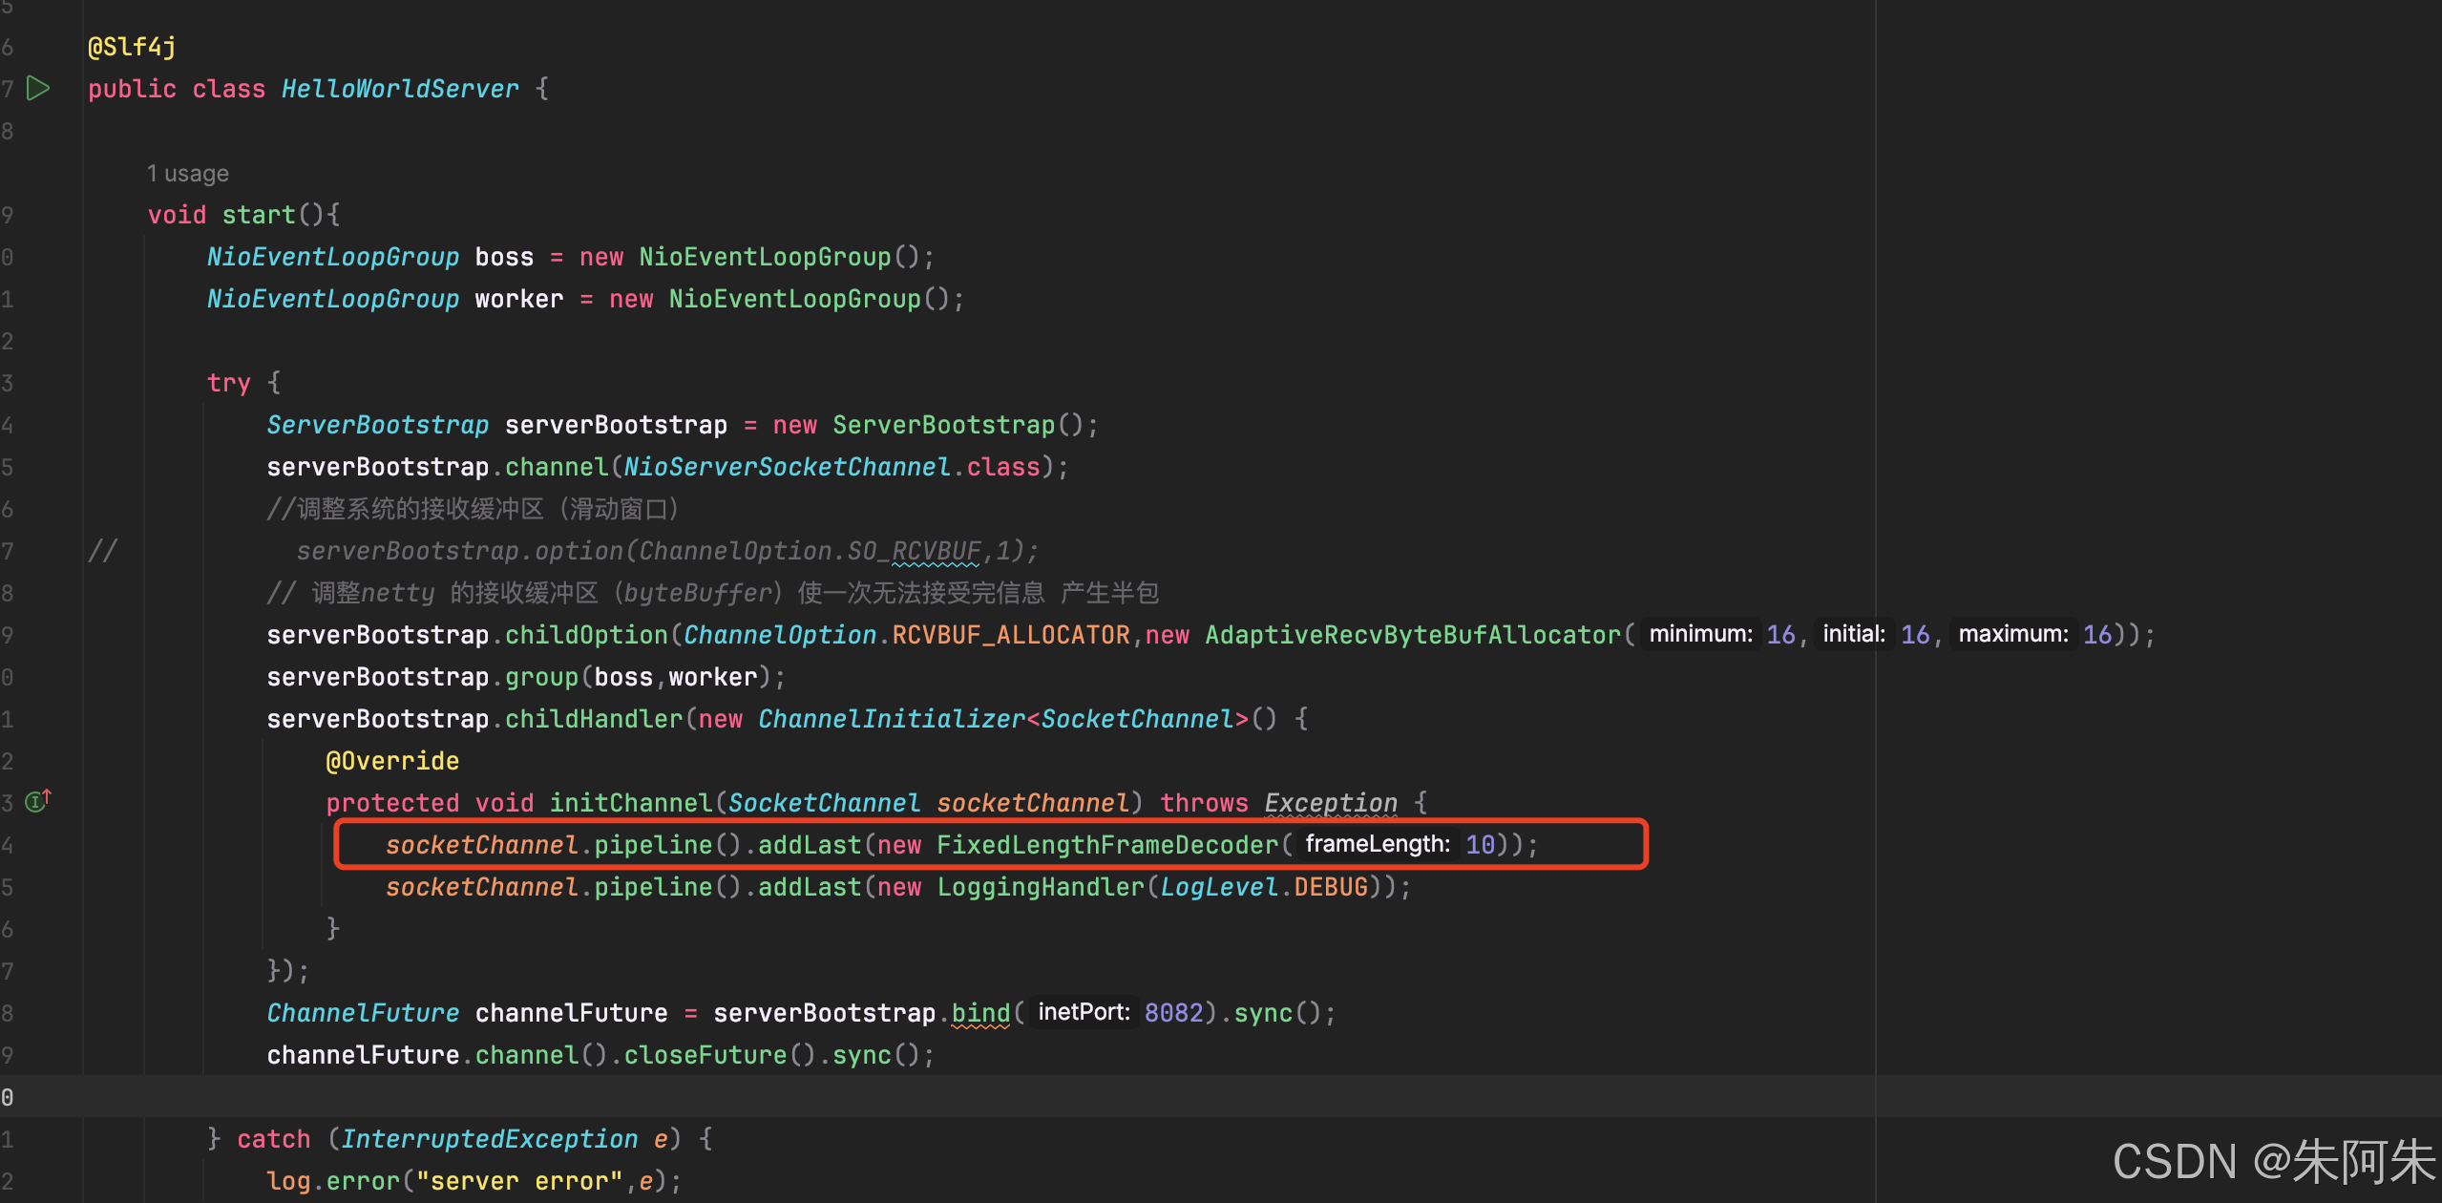Click the childHandler method call
Image resolution: width=2442 pixels, height=1203 pixels.
click(594, 719)
